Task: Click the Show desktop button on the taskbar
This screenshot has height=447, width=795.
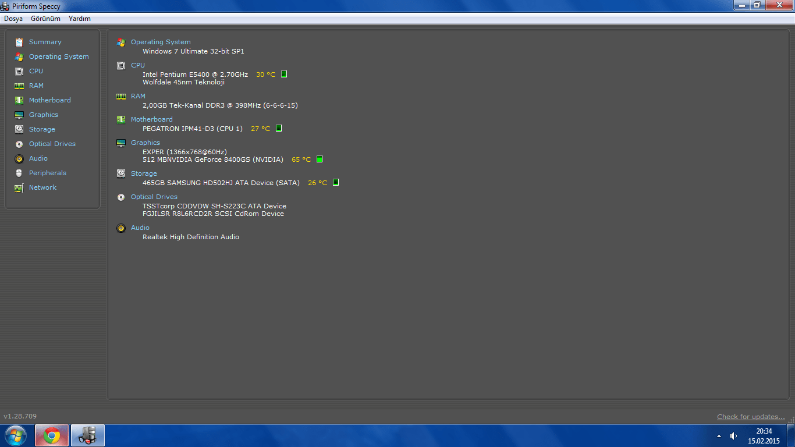Action: click(x=791, y=435)
